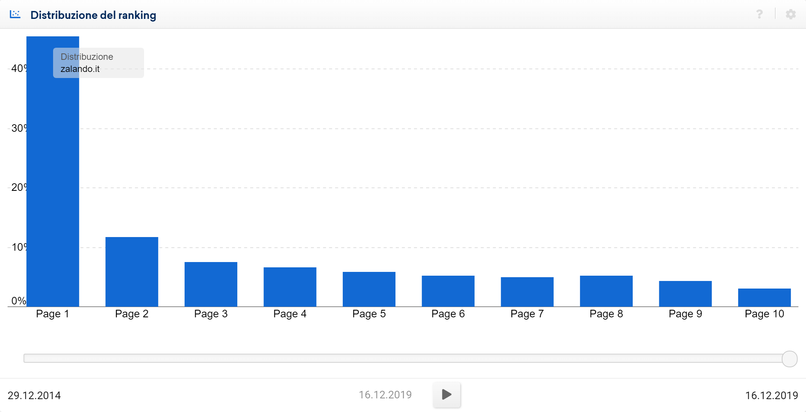Select the Page 3 axis label
The height and width of the screenshot is (412, 806).
pos(210,314)
